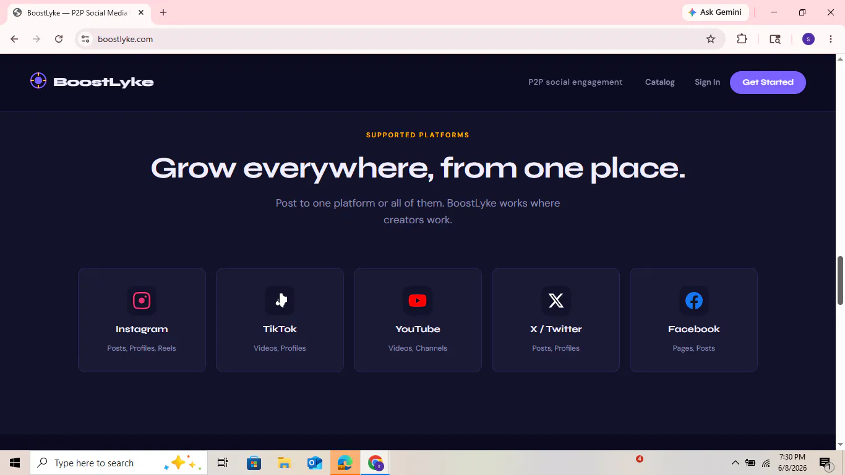Click 'Grow everywhere, from one place.' heading
The width and height of the screenshot is (845, 475).
point(418,168)
